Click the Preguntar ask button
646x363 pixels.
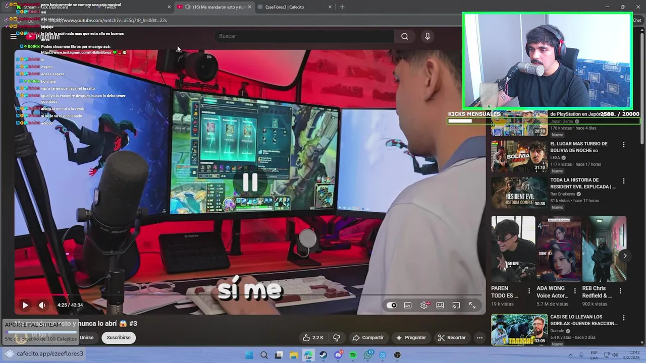tap(411, 338)
